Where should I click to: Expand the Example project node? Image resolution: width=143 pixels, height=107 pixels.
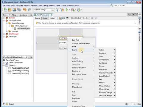[x=4, y=18]
